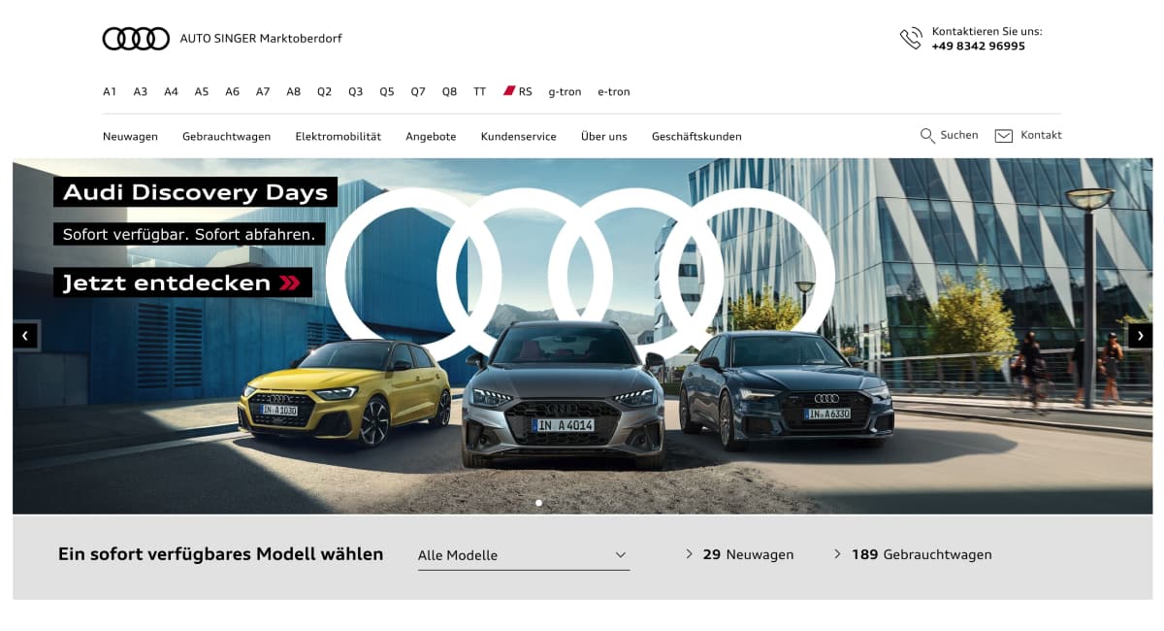Screen dimensions: 1164x631
Task: Open the Q5 model menu
Action: [387, 92]
